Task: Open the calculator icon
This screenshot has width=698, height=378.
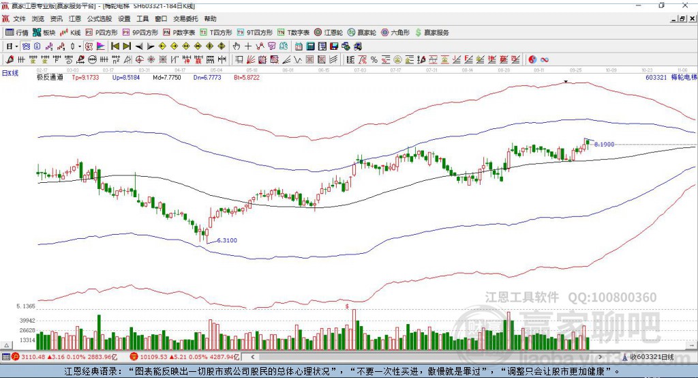Action: click(x=310, y=46)
